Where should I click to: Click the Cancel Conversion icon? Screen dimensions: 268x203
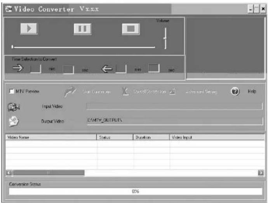point(125,92)
